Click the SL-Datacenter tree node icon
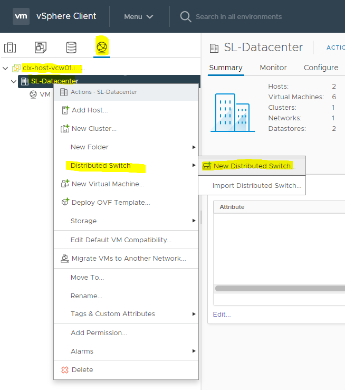 tap(25, 81)
